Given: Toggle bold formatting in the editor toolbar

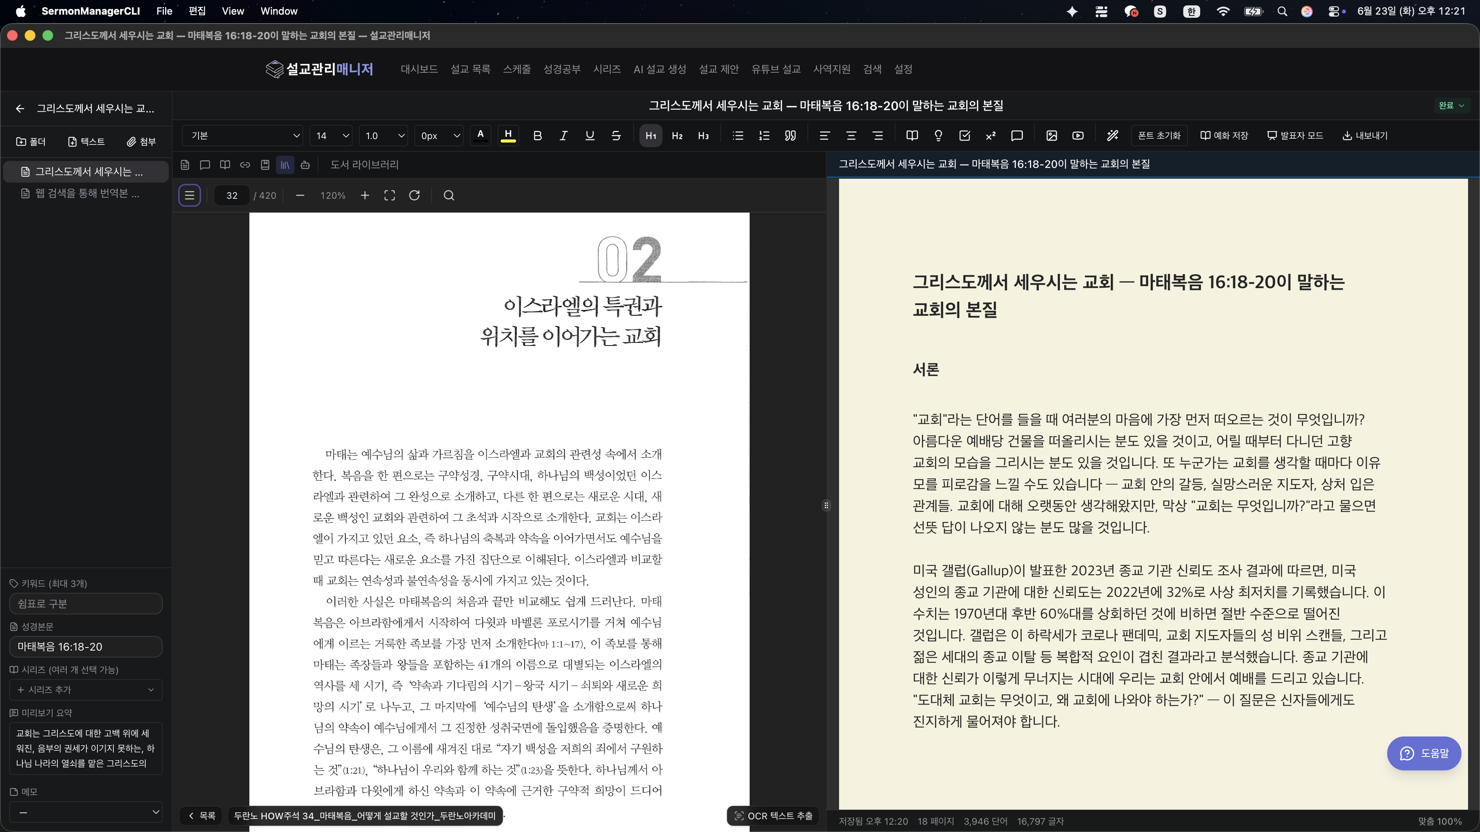Looking at the screenshot, I should 537,136.
